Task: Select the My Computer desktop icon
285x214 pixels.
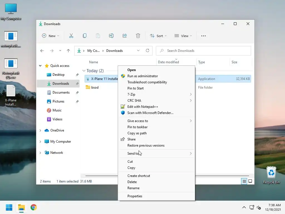Action: pos(11,12)
